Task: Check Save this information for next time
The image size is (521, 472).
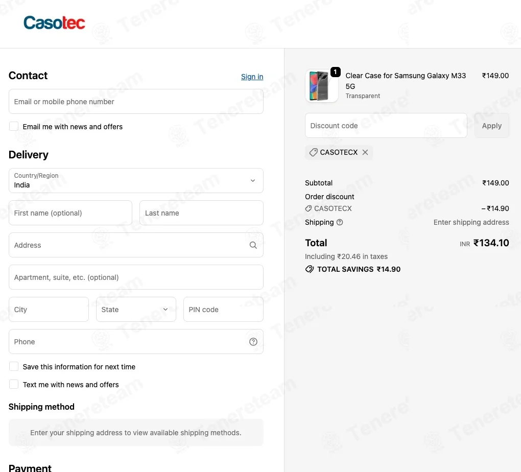Action: (x=14, y=366)
